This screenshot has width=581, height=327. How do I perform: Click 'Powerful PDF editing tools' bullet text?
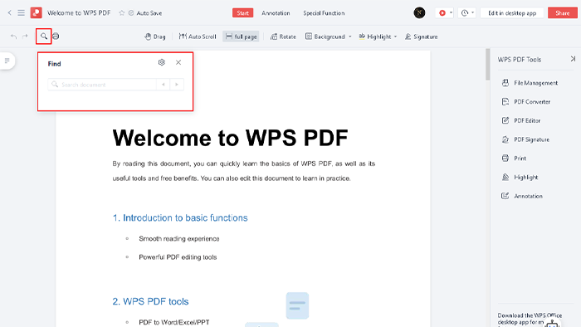(178, 257)
